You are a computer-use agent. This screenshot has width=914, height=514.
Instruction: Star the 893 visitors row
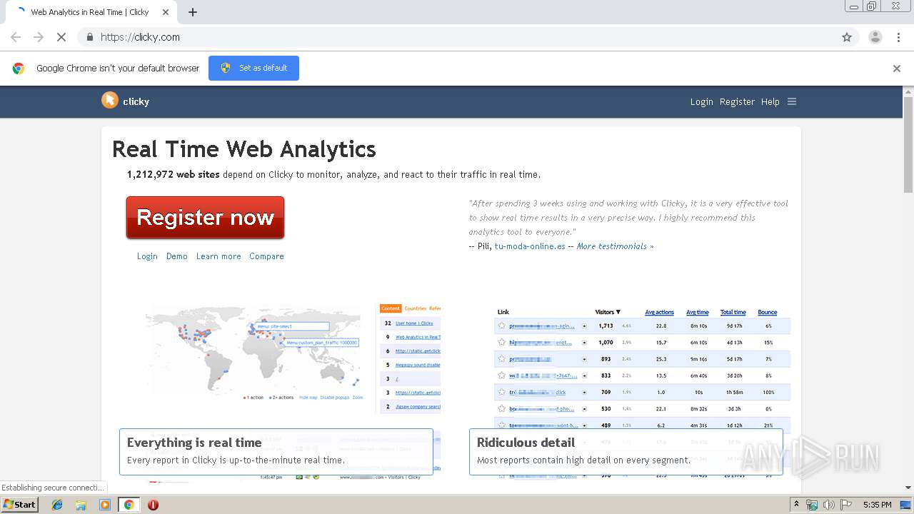[502, 359]
